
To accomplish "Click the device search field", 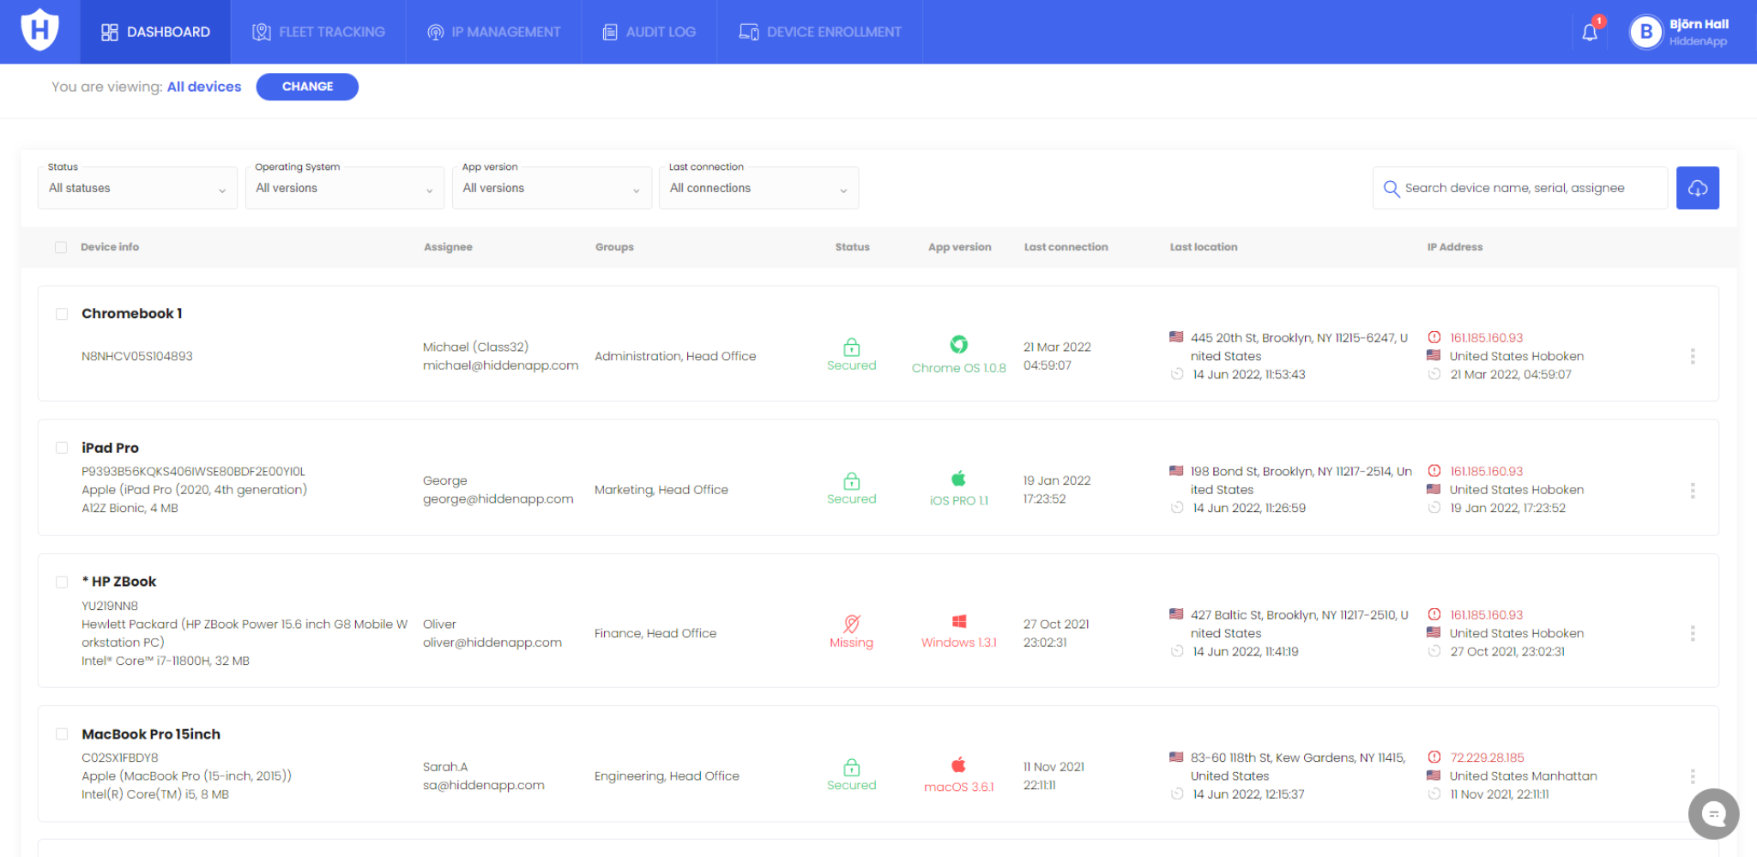I will click(x=1519, y=187).
